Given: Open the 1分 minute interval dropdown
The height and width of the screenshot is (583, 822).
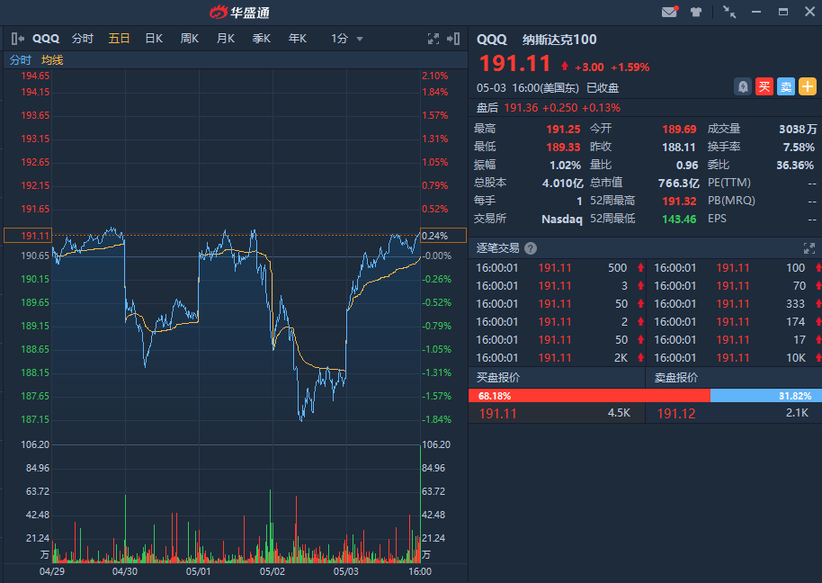Looking at the screenshot, I should coord(346,39).
